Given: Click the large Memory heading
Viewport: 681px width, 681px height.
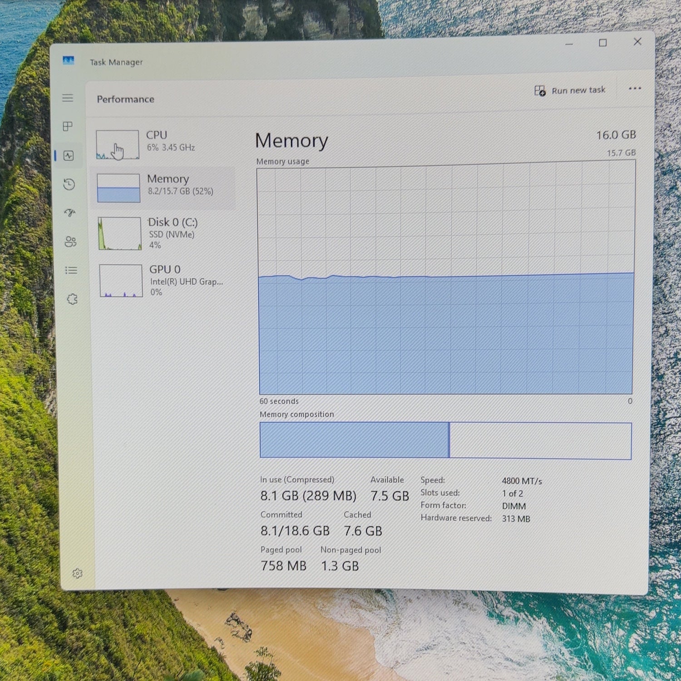Looking at the screenshot, I should [291, 140].
